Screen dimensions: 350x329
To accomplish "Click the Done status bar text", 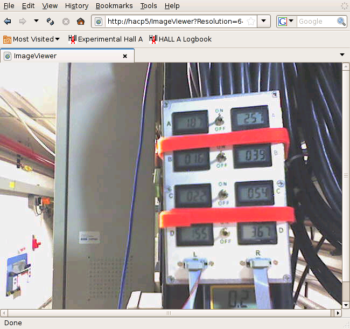I will tap(13, 323).
